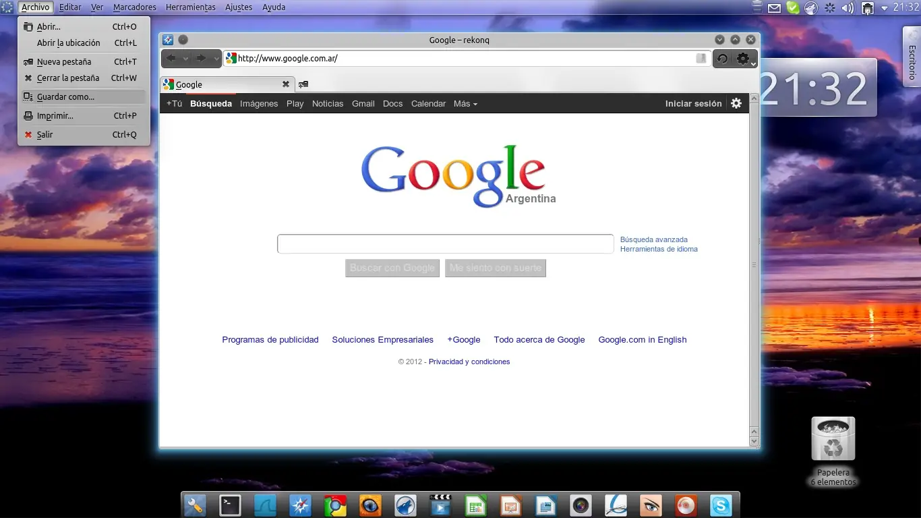The height and width of the screenshot is (518, 921).
Task: Click the volume speaker tray icon
Action: pyautogui.click(x=848, y=8)
